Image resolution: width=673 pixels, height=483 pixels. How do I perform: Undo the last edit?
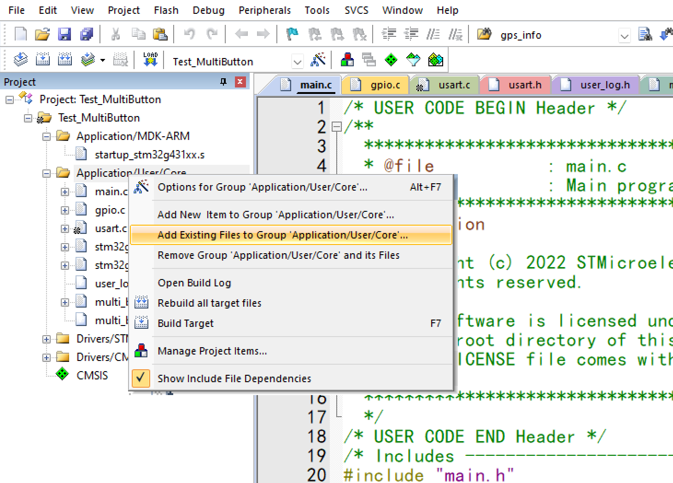coord(189,35)
